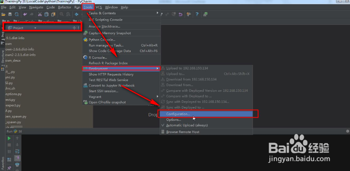Click the purple Pin tab icon

coord(9,168)
